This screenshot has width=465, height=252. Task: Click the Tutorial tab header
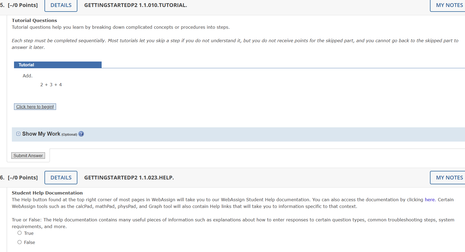click(58, 65)
